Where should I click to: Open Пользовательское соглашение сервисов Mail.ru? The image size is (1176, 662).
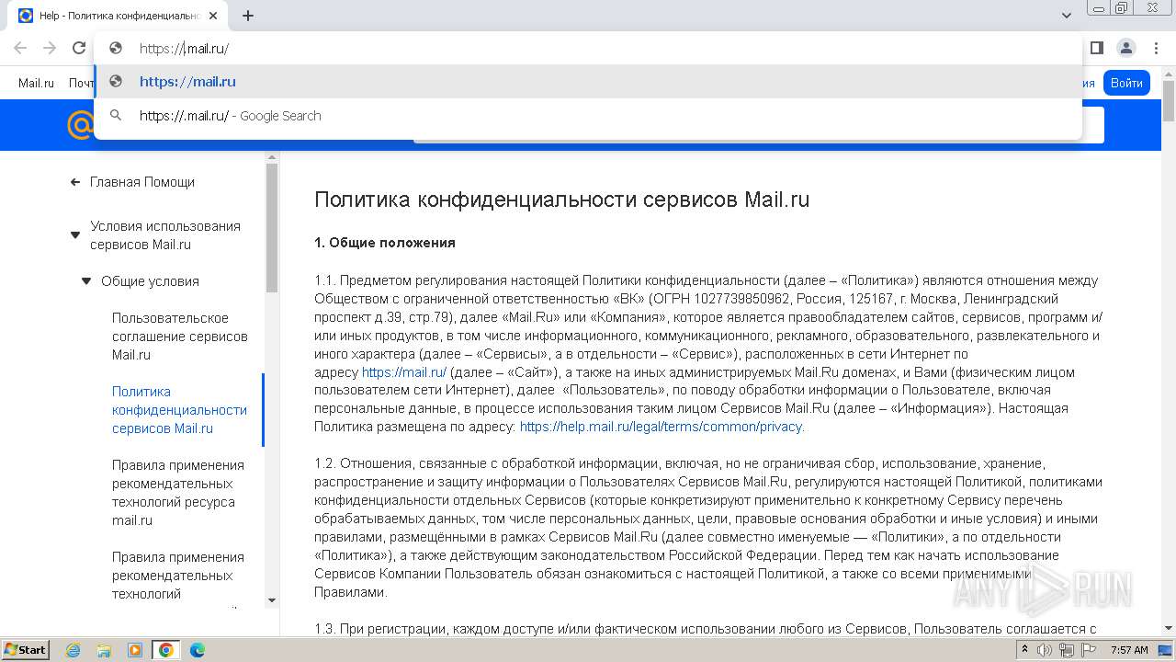(180, 337)
